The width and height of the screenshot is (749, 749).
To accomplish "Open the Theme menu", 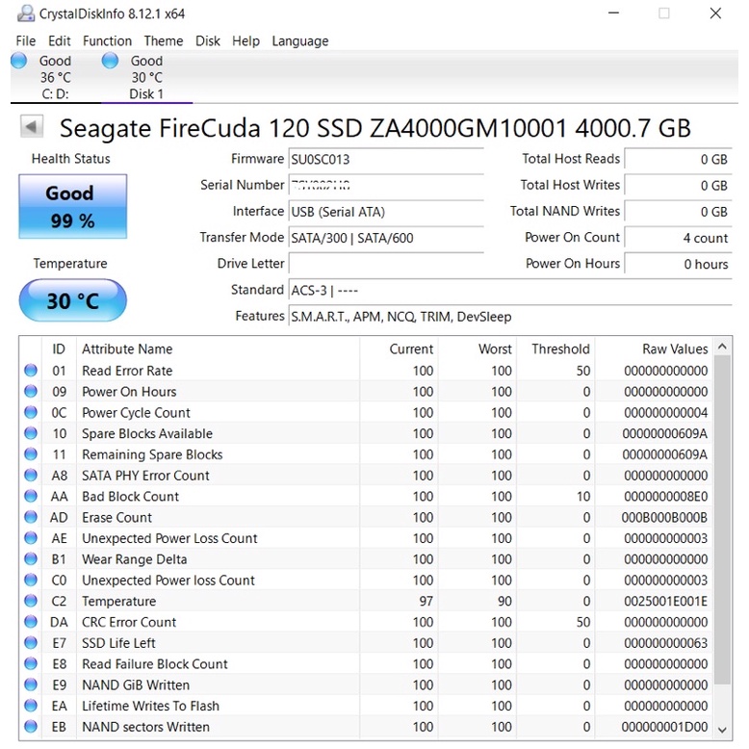I will coord(164,41).
